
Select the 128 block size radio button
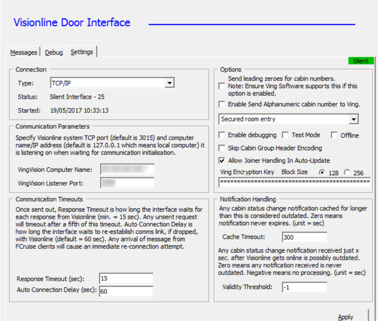pyautogui.click(x=322, y=172)
